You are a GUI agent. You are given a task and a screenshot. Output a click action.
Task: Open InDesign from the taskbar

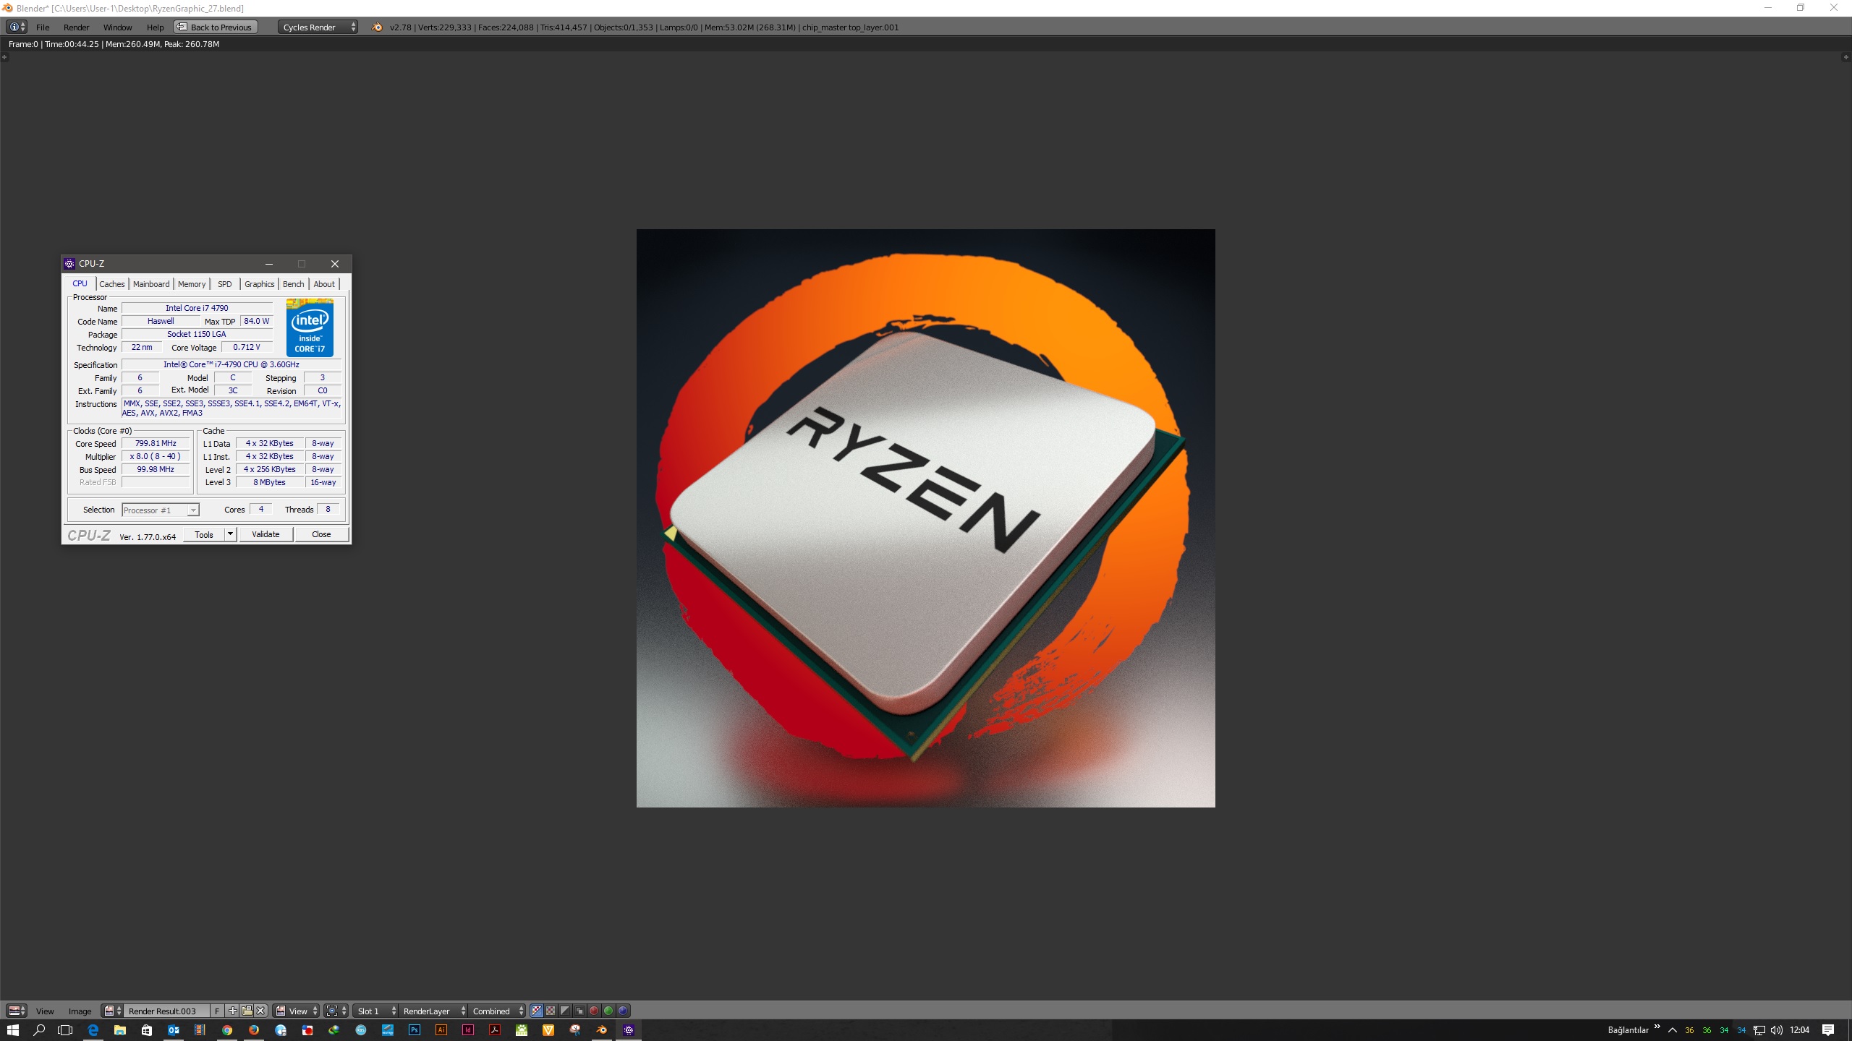[468, 1030]
